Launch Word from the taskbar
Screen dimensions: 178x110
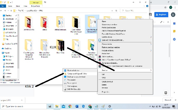pyautogui.click(x=77, y=107)
